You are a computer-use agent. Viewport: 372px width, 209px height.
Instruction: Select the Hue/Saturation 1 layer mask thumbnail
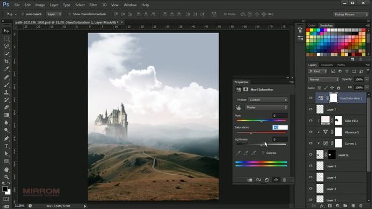334,98
